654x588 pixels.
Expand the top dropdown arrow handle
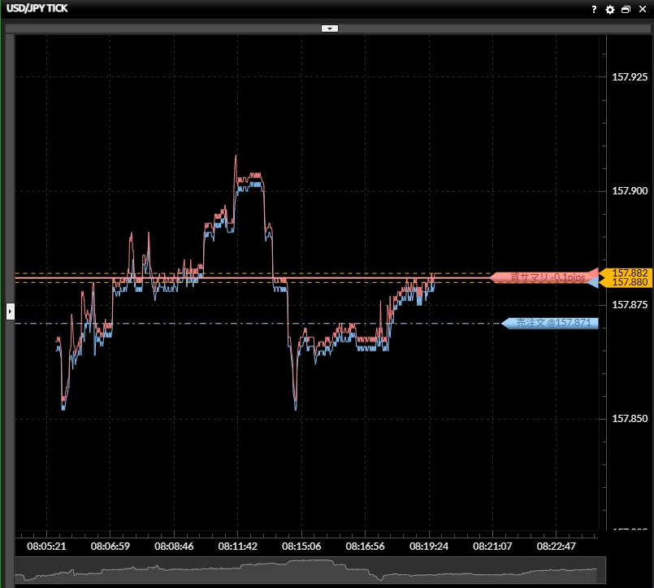coord(330,28)
